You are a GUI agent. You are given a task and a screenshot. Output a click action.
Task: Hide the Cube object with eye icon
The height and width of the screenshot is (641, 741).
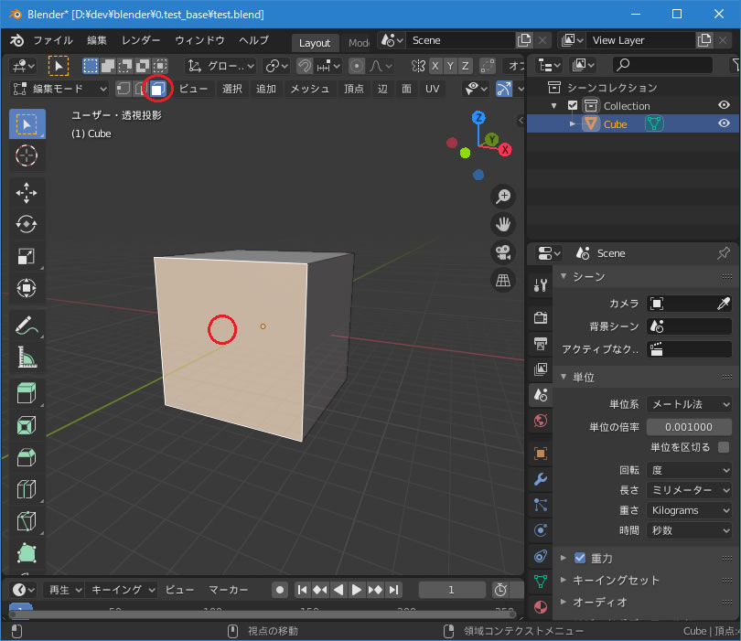[x=724, y=123]
